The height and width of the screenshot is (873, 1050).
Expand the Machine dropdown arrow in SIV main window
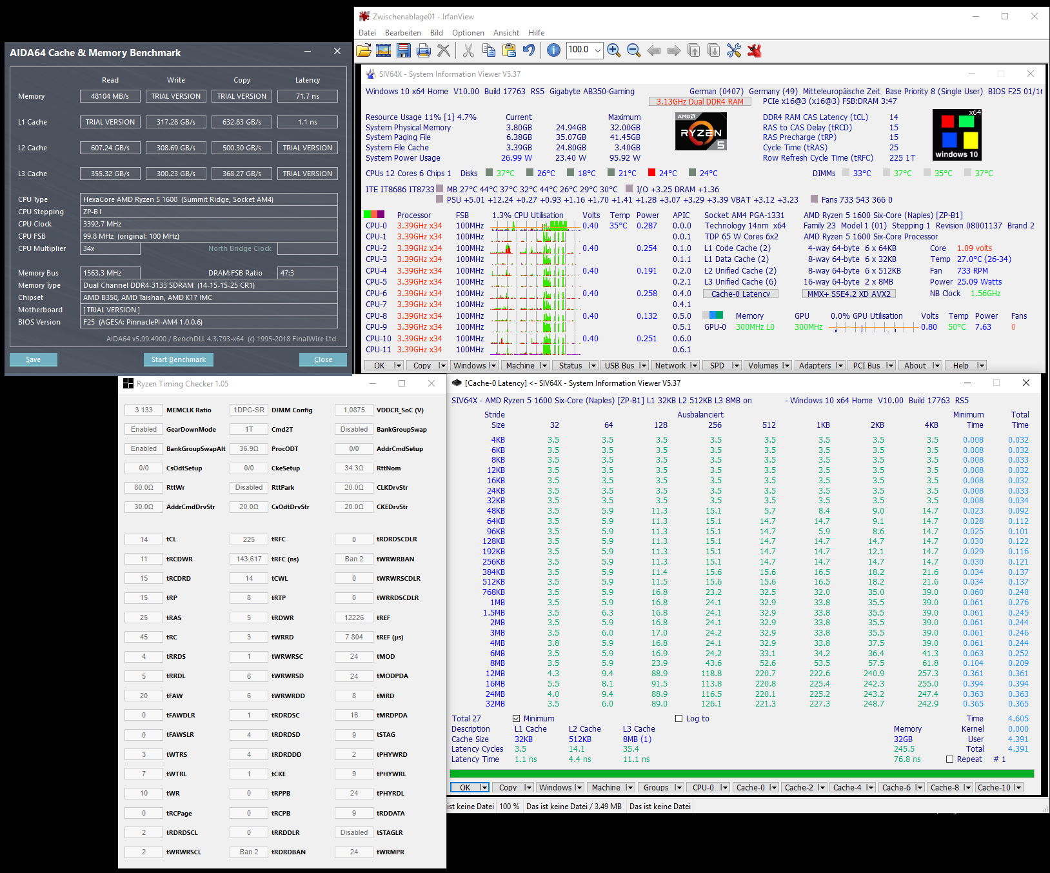(x=544, y=366)
